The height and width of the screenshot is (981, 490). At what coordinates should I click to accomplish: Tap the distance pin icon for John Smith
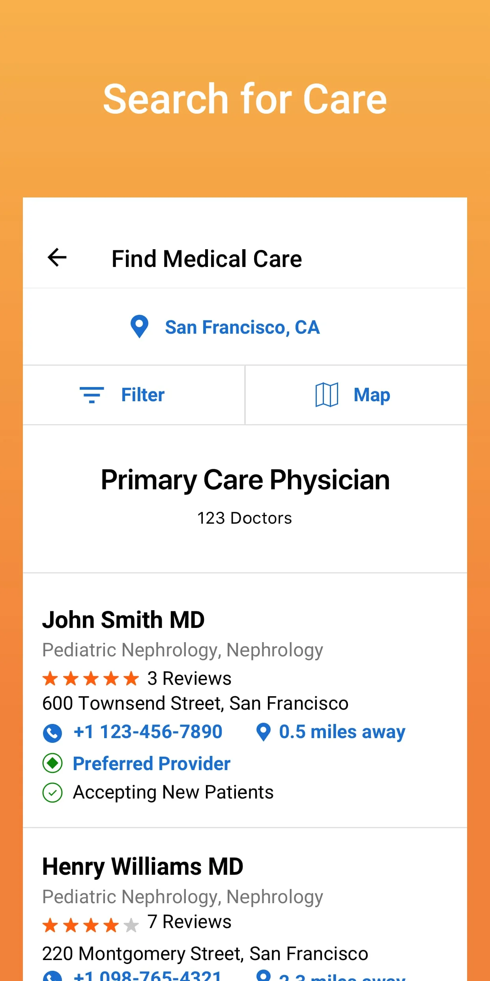264,732
